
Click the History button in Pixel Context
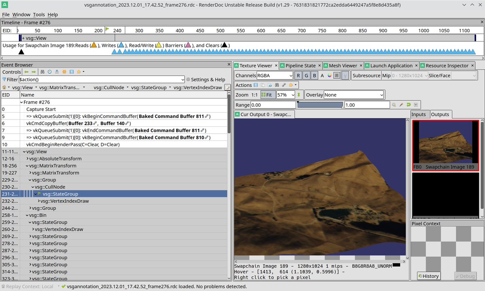click(429, 276)
